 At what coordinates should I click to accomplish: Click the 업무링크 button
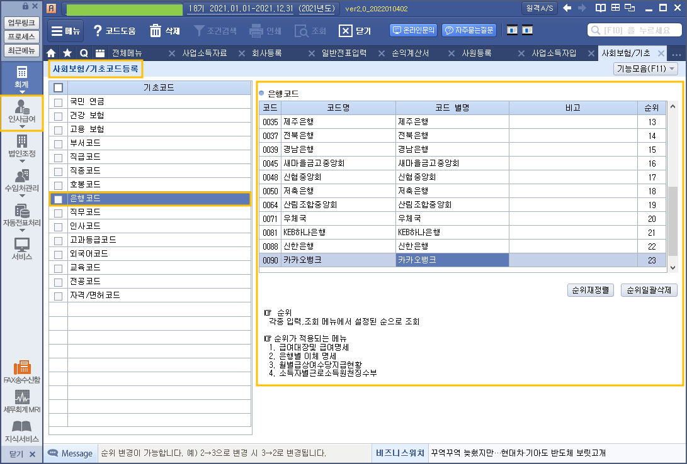pos(21,23)
